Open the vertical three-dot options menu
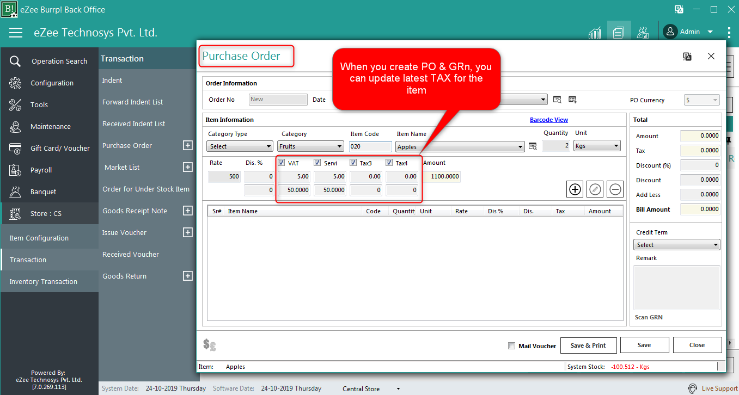This screenshot has width=739, height=395. (x=729, y=32)
